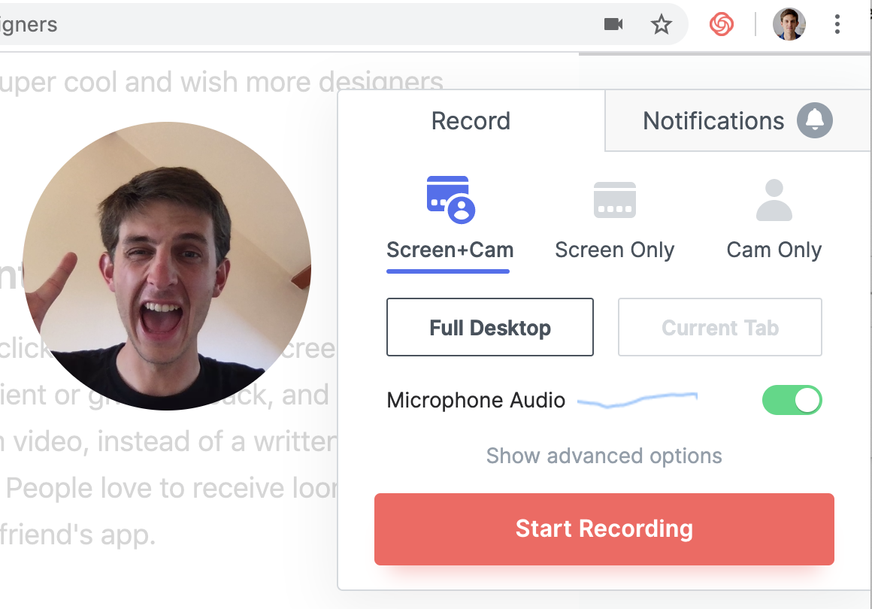Open Chrome three-dot menu
This screenshot has height=609, width=872.
pyautogui.click(x=837, y=25)
